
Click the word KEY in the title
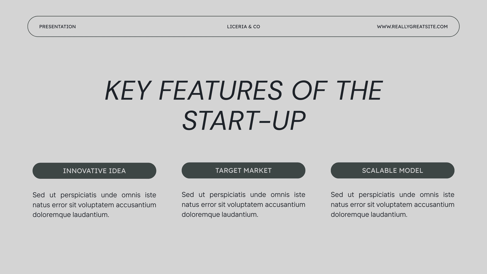[128, 90]
